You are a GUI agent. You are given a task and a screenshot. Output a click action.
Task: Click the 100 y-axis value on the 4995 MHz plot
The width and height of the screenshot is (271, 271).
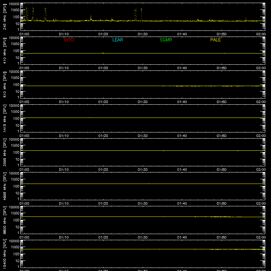click(16, 186)
